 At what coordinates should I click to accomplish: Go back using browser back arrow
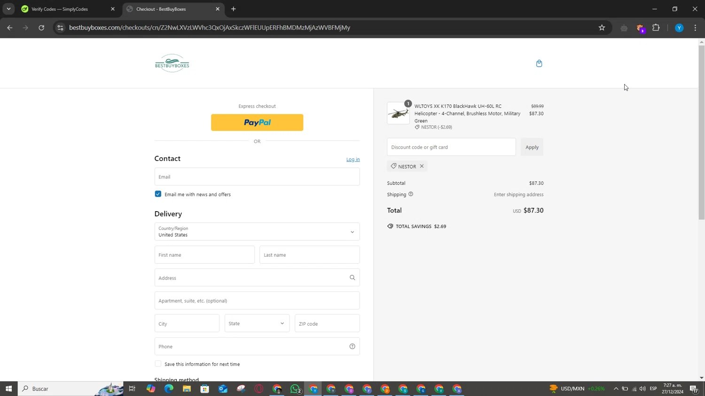(x=10, y=28)
